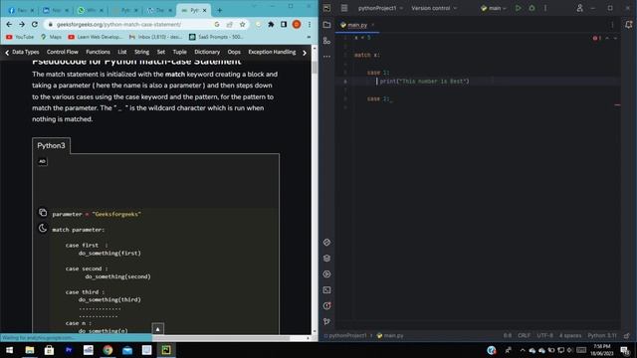Screen dimensions: 637x358
Task: Click the webpage horizontal scrollbar
Action: [x=221, y=338]
